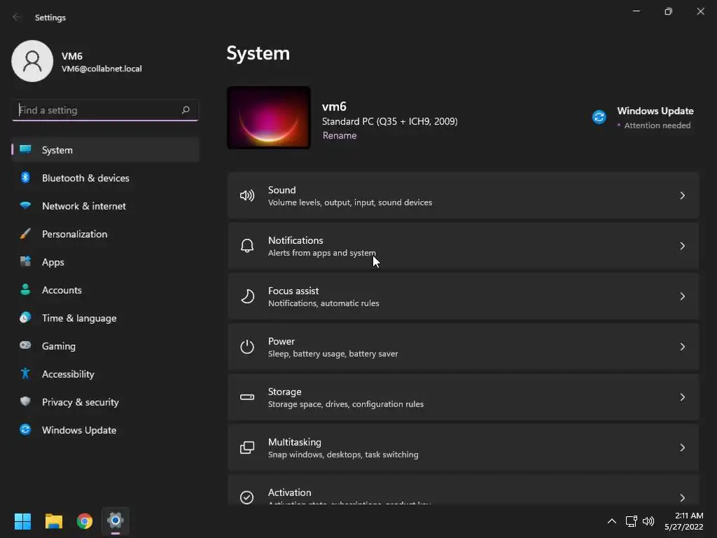Click the Privacy & security shield icon
Viewport: 717px width, 538px height.
coord(26,401)
